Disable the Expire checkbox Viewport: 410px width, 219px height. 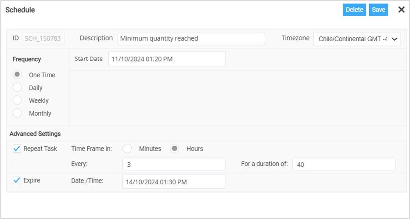pyautogui.click(x=17, y=180)
